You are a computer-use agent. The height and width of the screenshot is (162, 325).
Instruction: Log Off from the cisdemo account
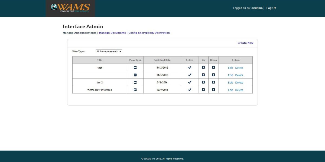[x=271, y=8]
